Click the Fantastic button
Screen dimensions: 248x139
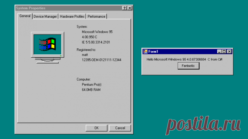188,66
